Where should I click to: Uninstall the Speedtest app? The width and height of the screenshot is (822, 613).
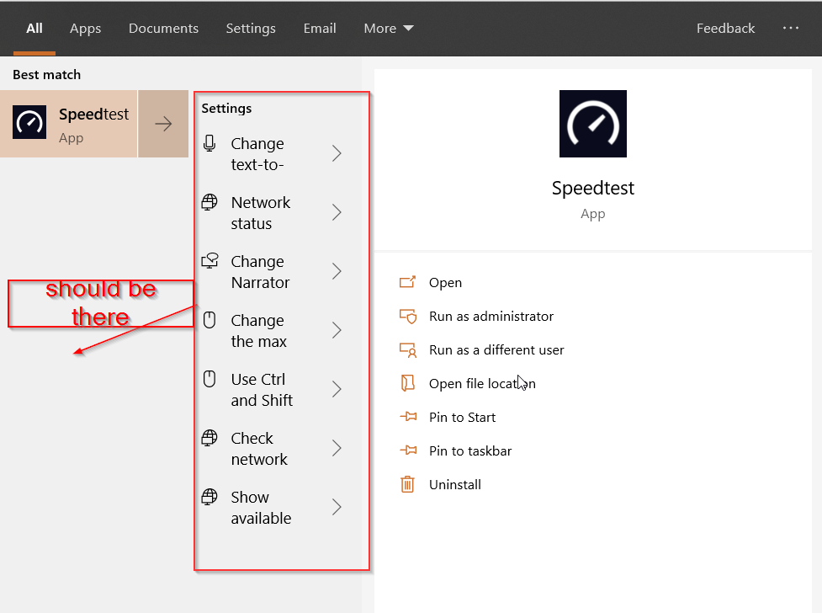[454, 484]
